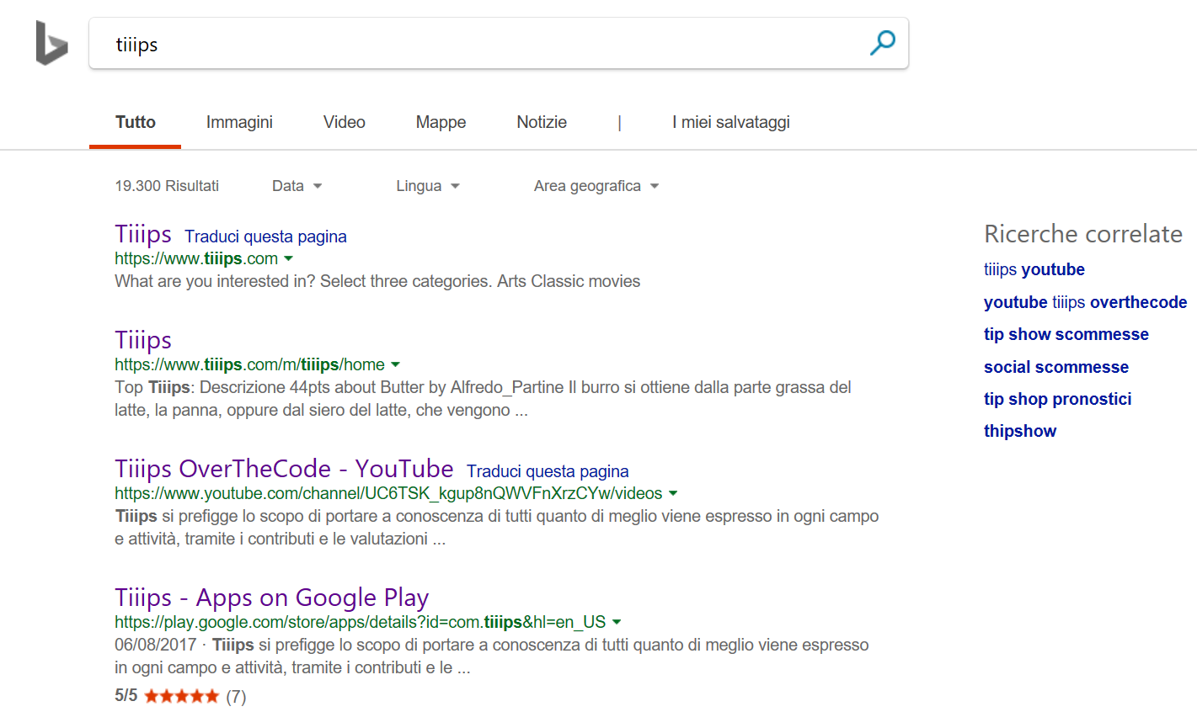Click 'Traduci questa pagina' beside first Tiiips result
The width and height of the screenshot is (1197, 712).
click(x=265, y=236)
